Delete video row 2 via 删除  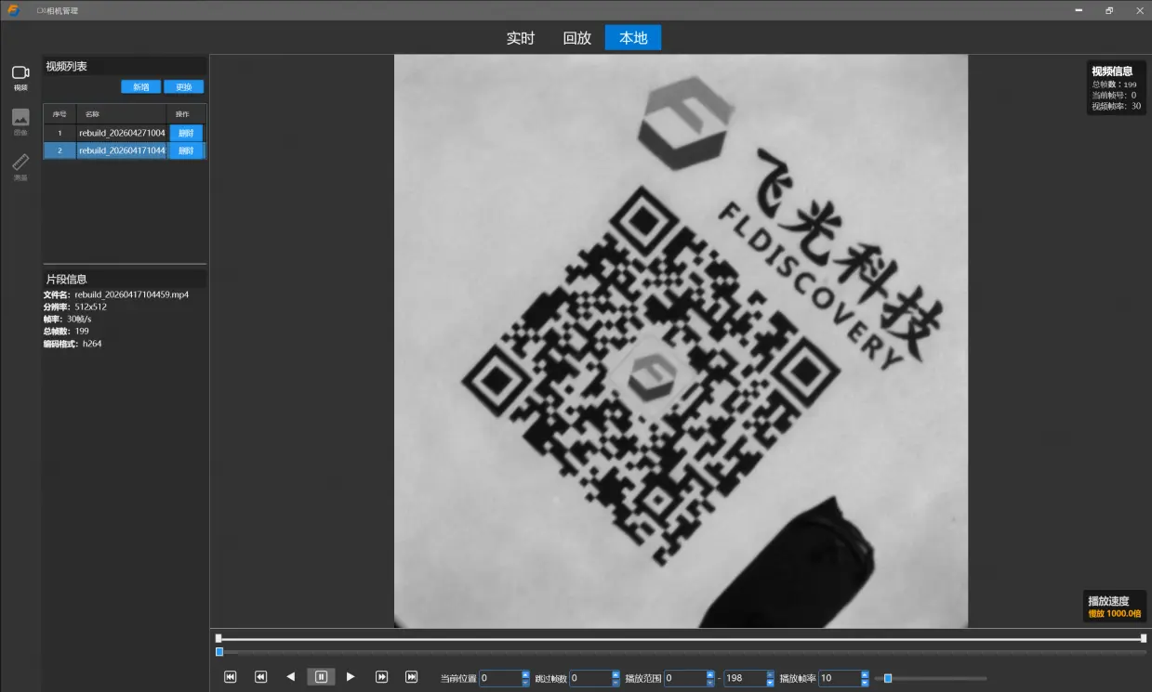(x=186, y=150)
